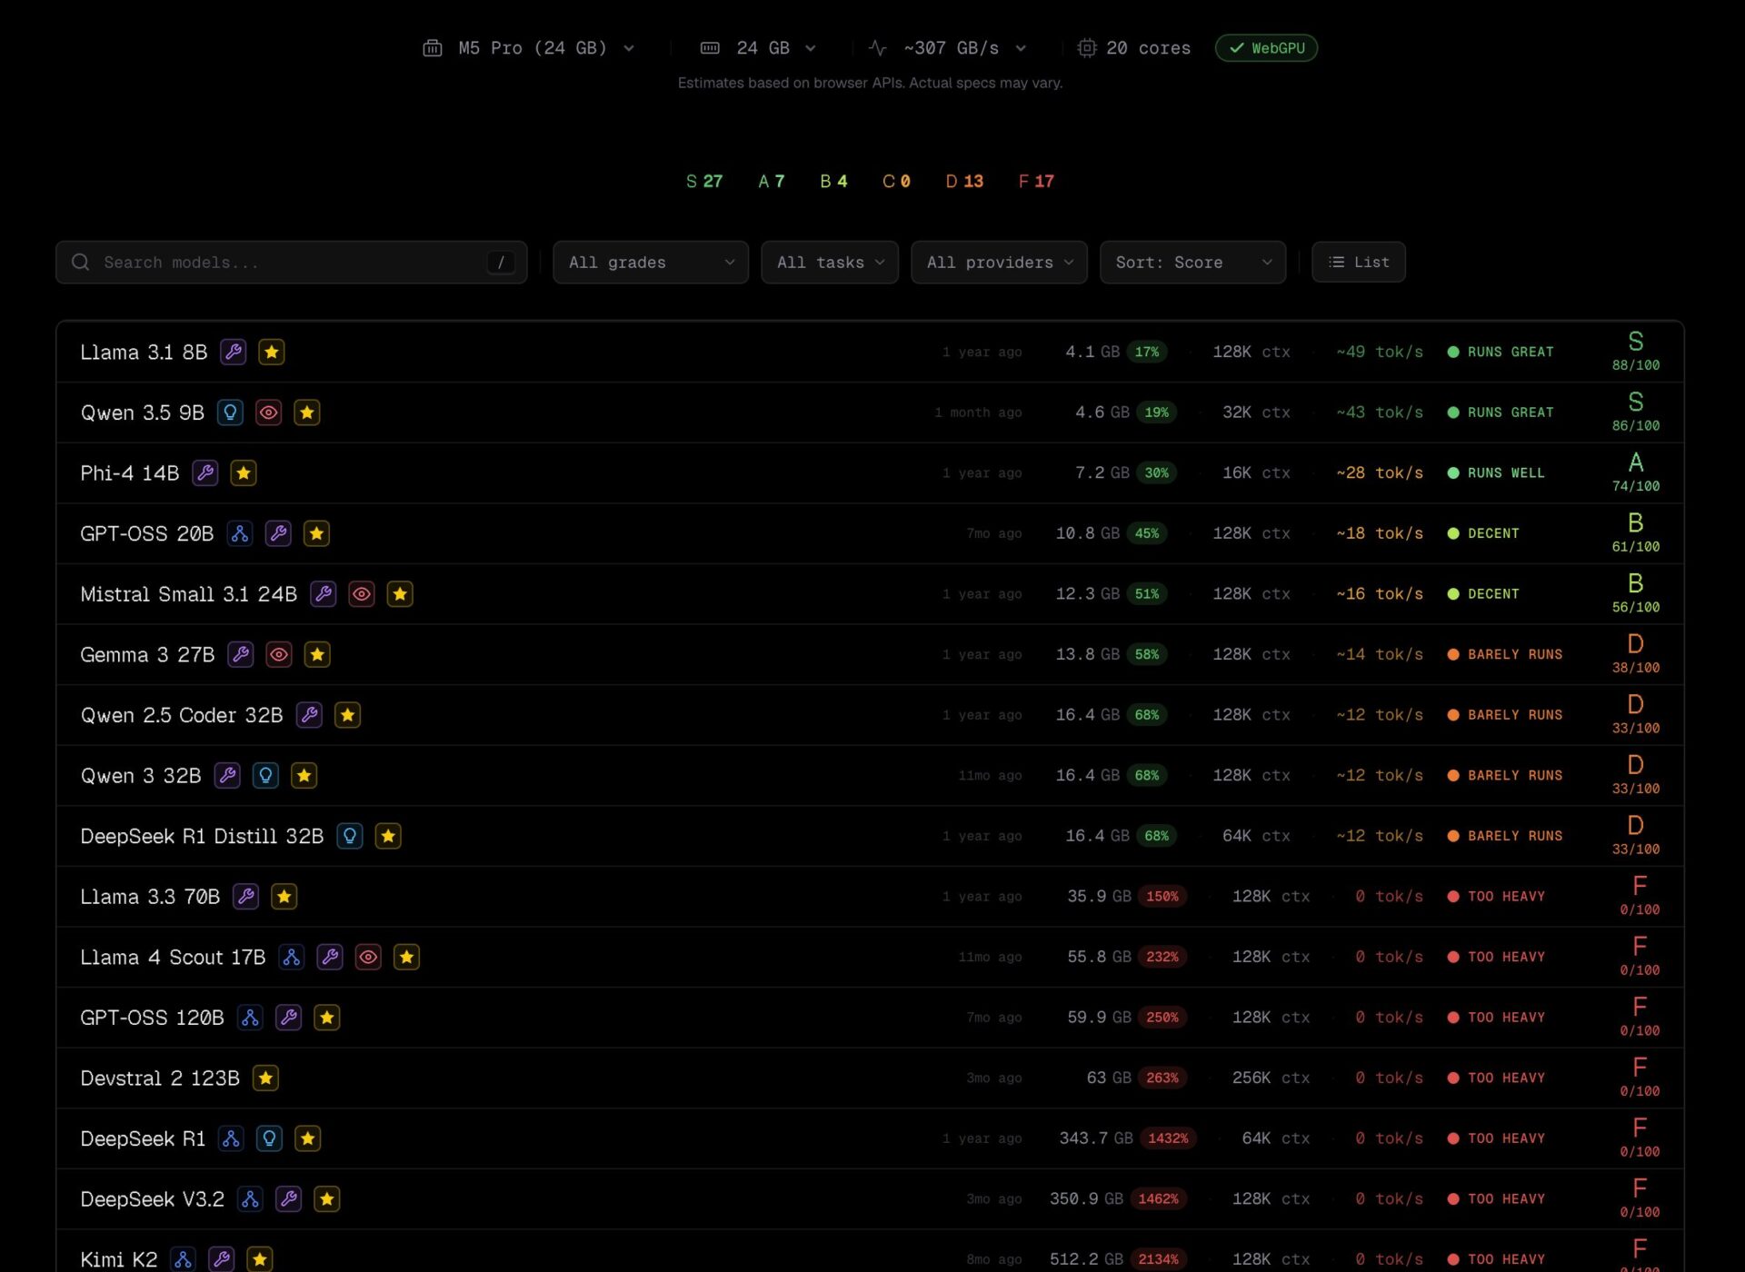Focus the Search models input field

point(291,263)
